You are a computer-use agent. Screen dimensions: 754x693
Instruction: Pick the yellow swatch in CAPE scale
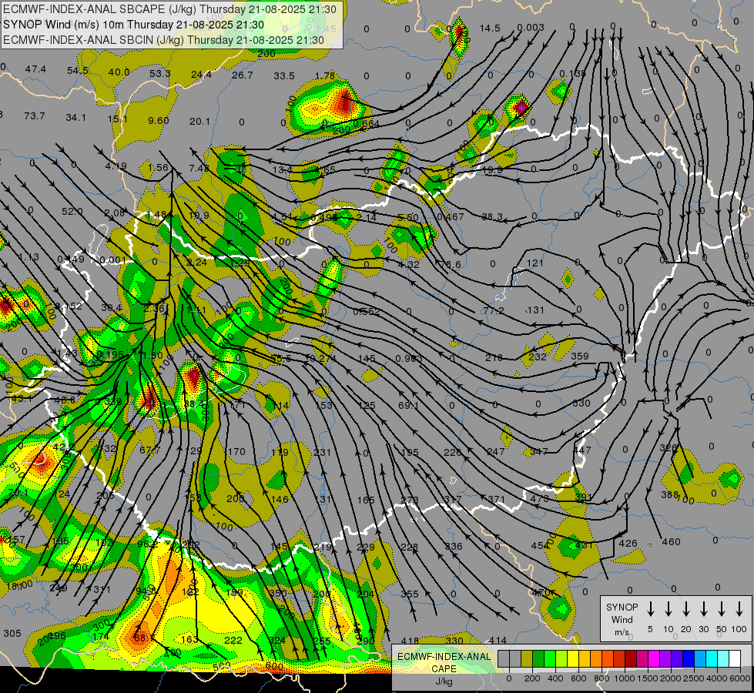pyautogui.click(x=573, y=658)
